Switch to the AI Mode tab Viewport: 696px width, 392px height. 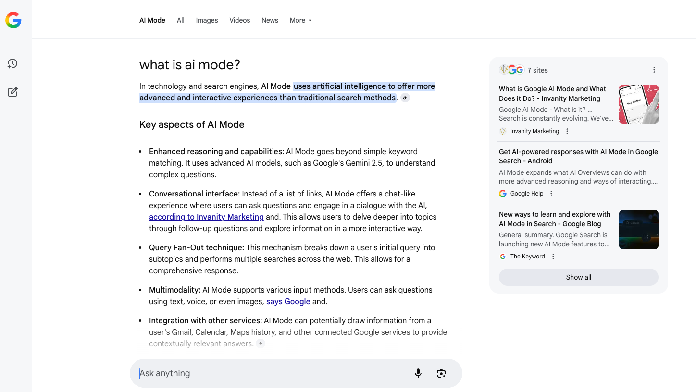click(152, 20)
